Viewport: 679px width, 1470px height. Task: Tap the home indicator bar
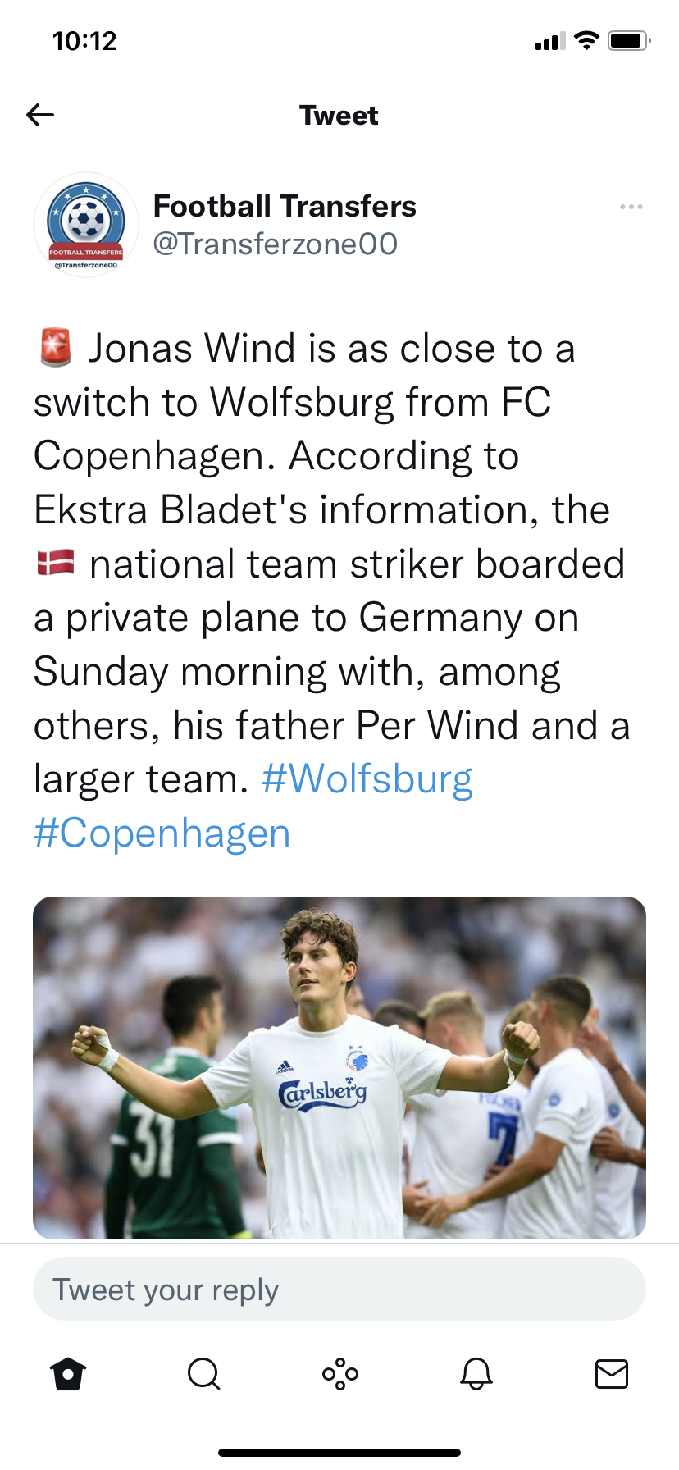click(339, 1452)
